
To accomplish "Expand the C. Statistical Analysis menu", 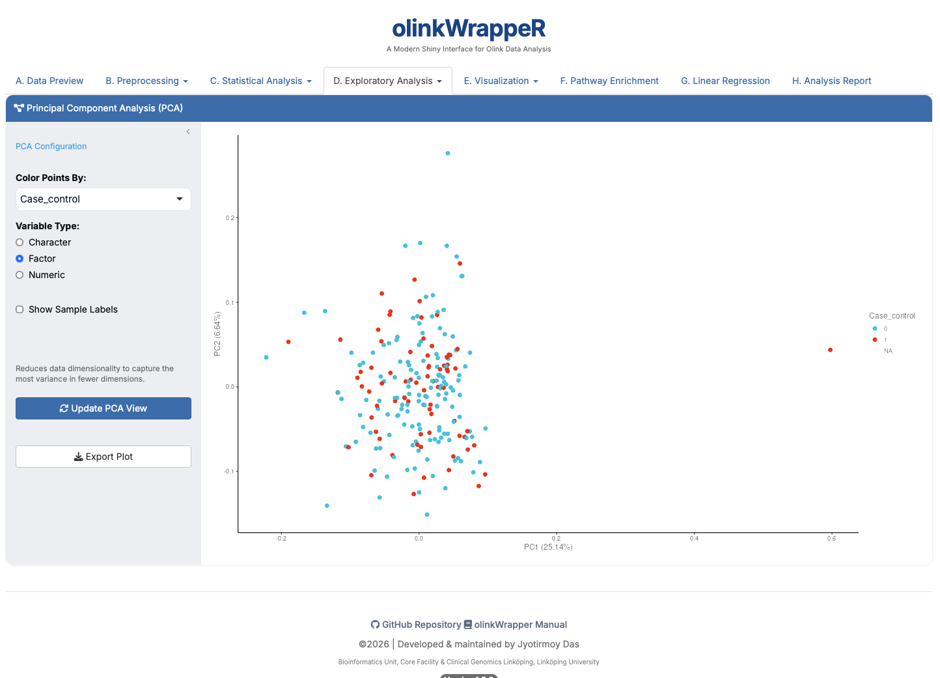I will pos(260,81).
